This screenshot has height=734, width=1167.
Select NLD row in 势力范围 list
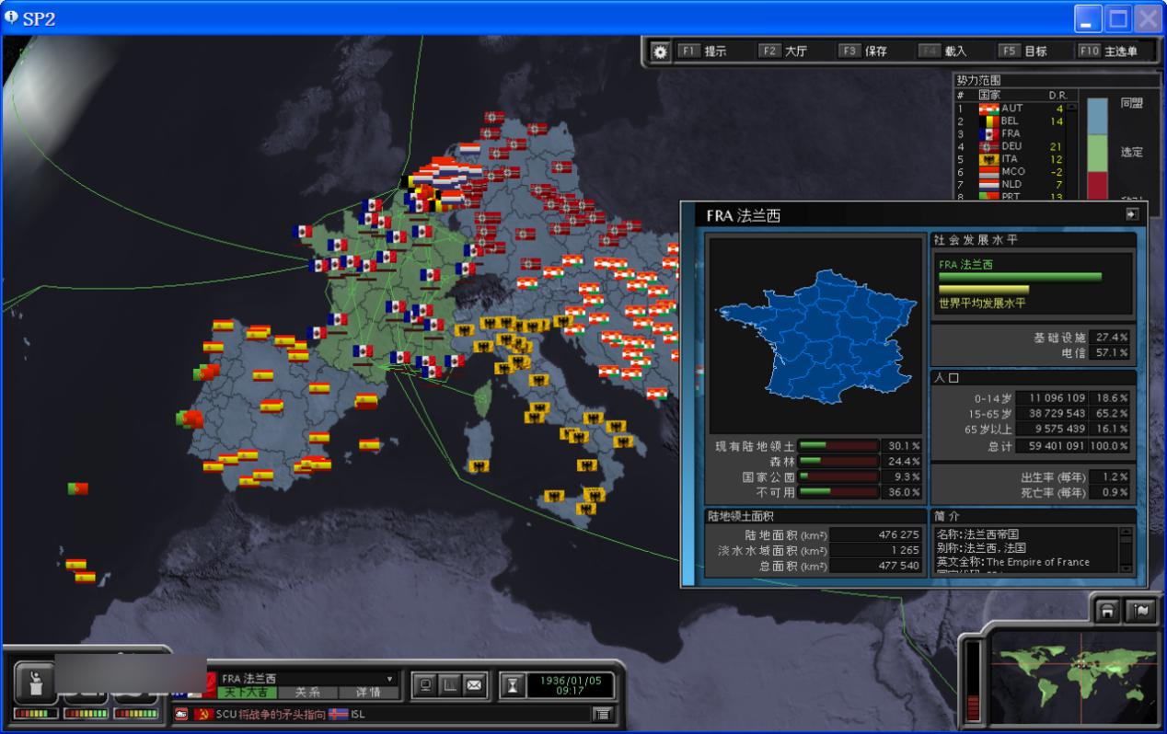pyautogui.click(x=1010, y=184)
